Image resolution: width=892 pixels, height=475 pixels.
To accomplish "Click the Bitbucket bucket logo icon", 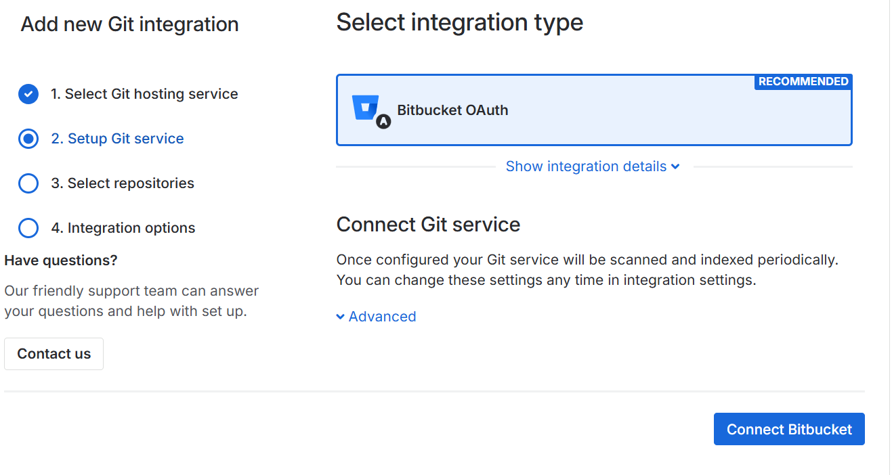I will [x=366, y=107].
